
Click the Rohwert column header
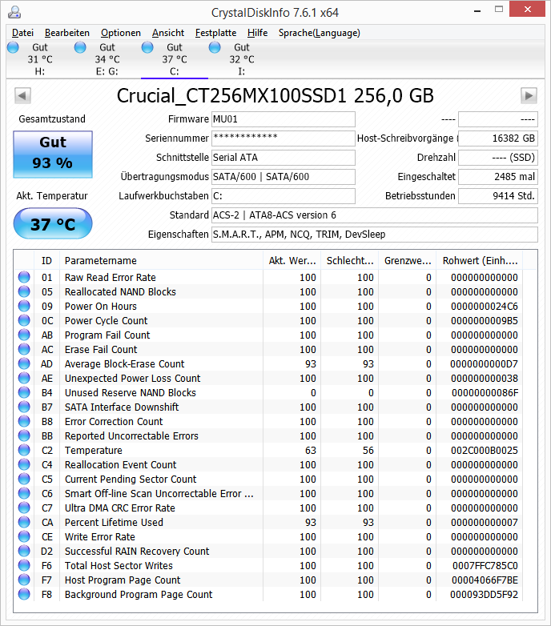(480, 261)
